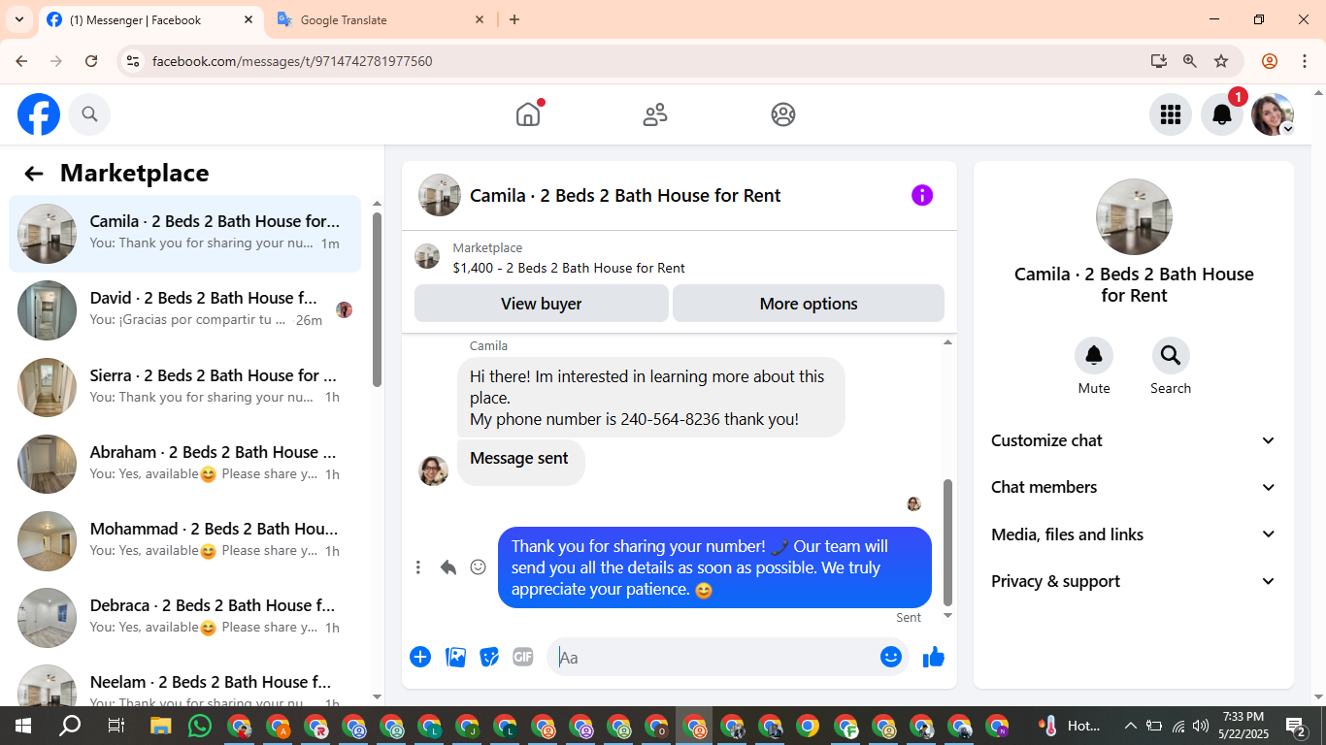Viewport: 1326px width, 745px height.
Task: Go back from Marketplace using arrow
Action: pyautogui.click(x=34, y=174)
